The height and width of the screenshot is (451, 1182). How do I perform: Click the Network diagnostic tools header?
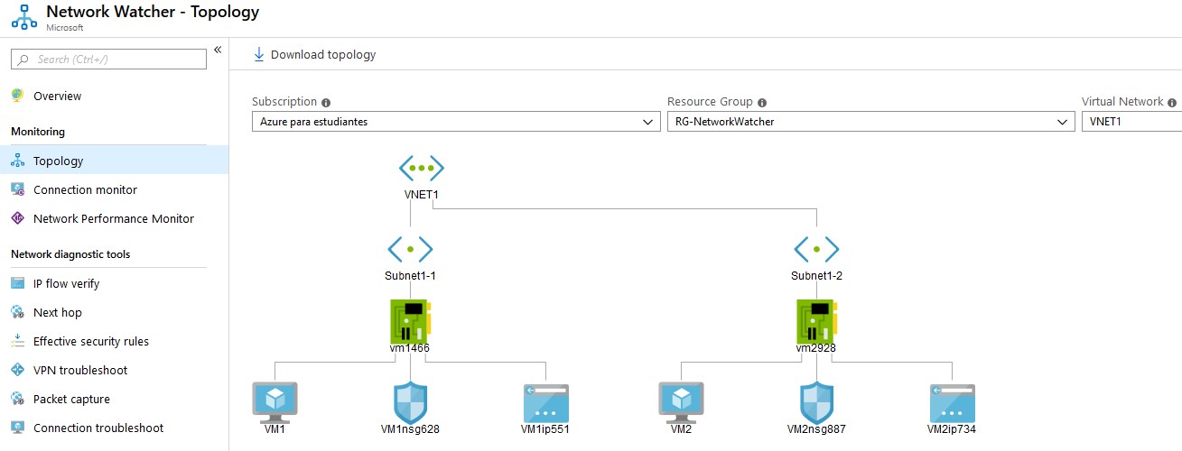pyautogui.click(x=70, y=254)
